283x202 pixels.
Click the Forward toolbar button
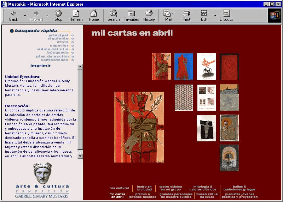point(36,16)
